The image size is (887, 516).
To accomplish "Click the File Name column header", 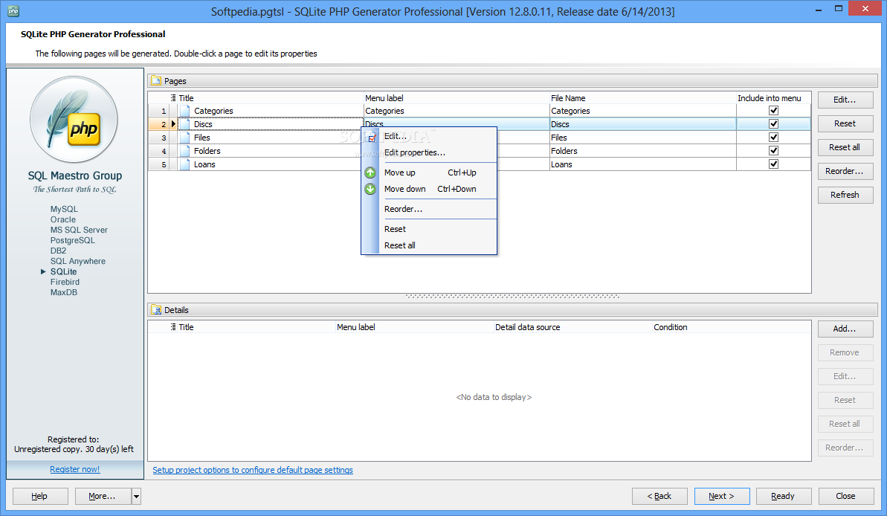I will (x=642, y=98).
